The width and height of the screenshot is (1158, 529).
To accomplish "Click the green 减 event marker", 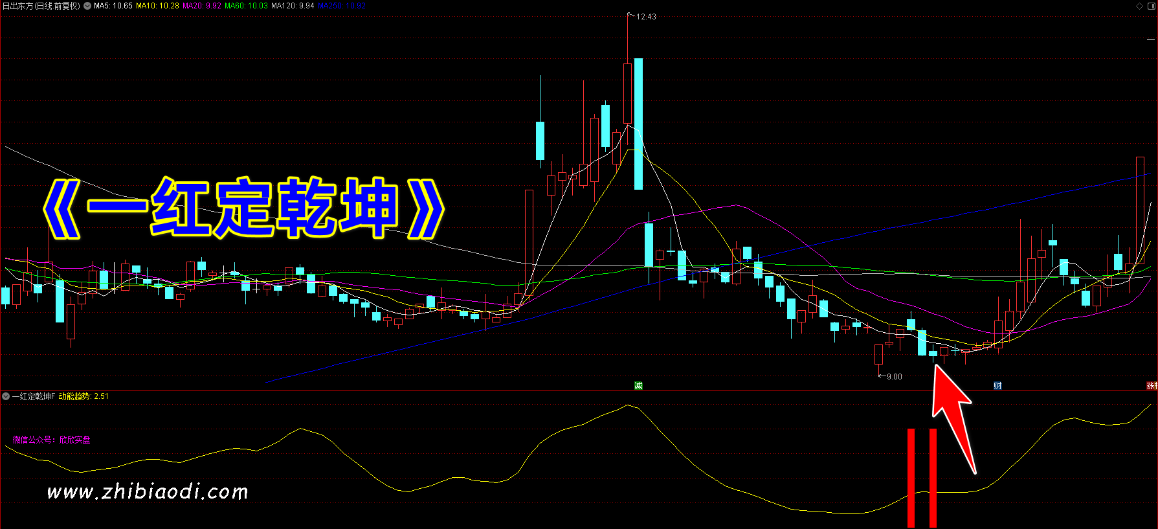I will [x=638, y=386].
